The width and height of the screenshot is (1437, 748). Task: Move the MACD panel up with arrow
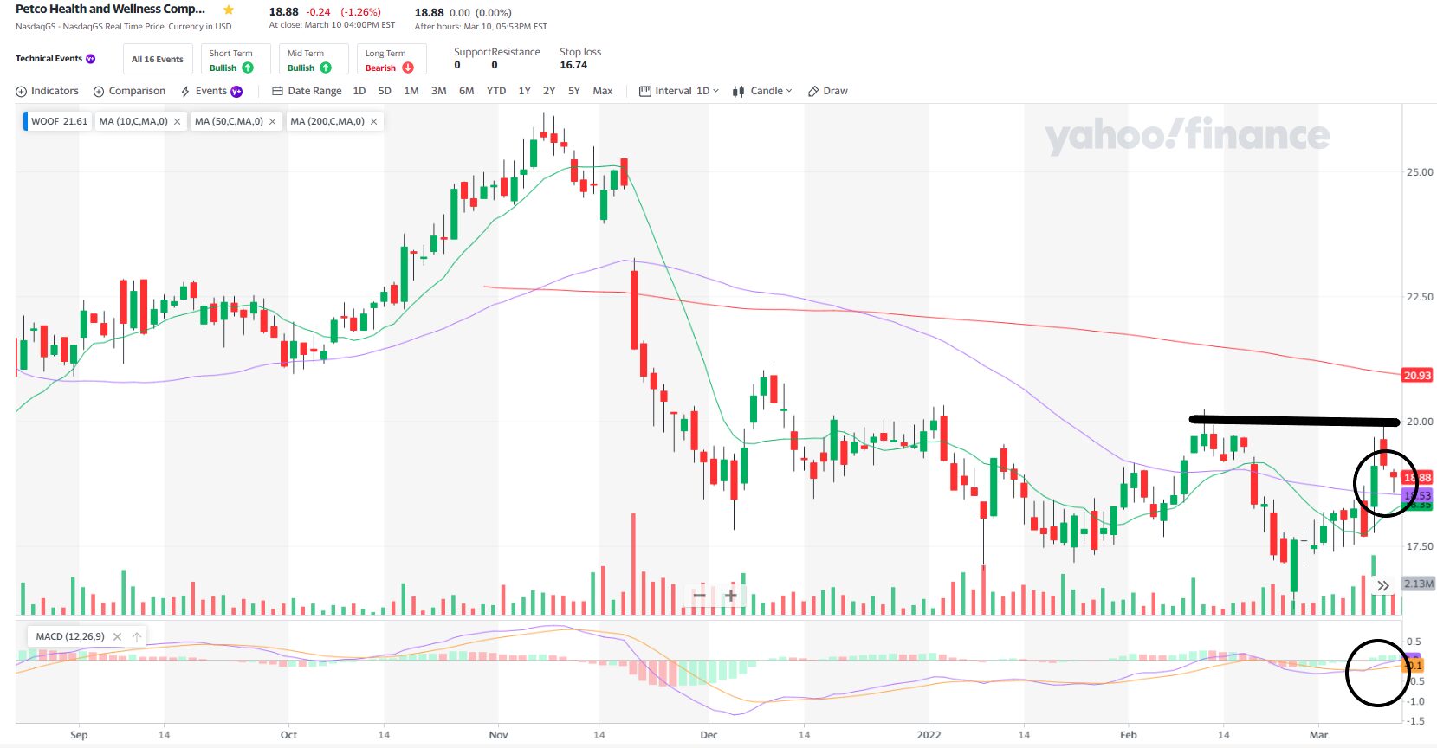(x=137, y=636)
